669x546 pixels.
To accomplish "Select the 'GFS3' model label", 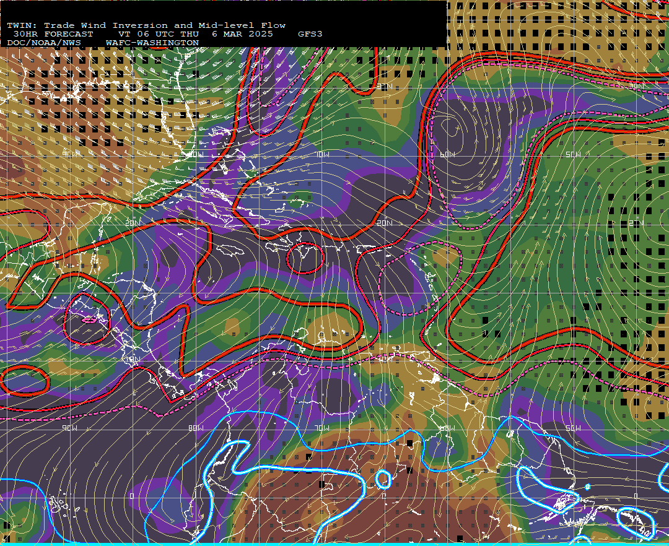I will click(x=310, y=34).
